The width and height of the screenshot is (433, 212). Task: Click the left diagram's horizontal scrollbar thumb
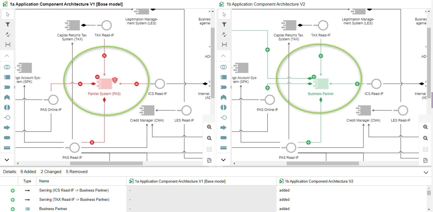click(x=106, y=163)
